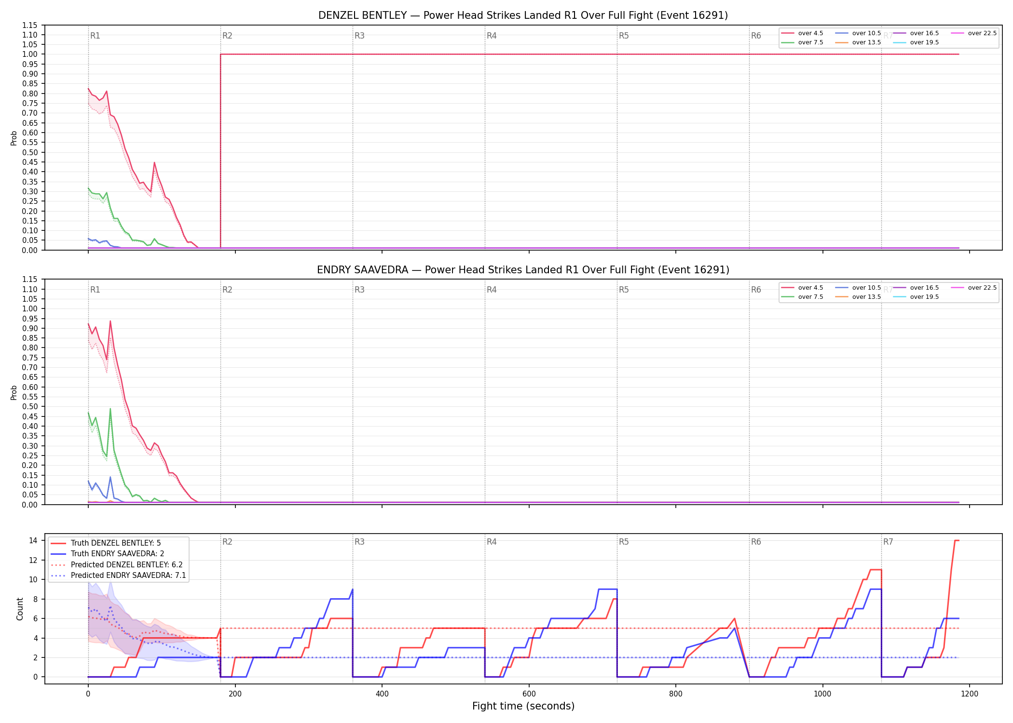1013x723 pixels.
Task: Click the R4 round marker in Saavedra chart
Action: (492, 290)
